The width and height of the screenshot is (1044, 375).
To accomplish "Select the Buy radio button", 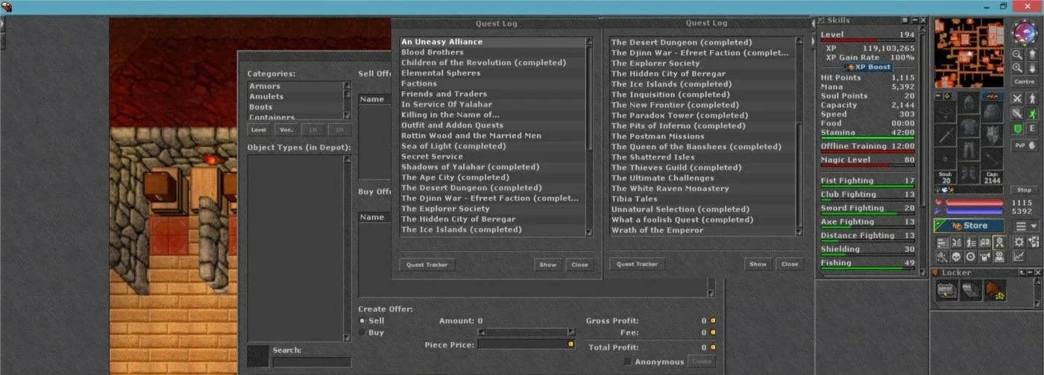I will point(362,333).
